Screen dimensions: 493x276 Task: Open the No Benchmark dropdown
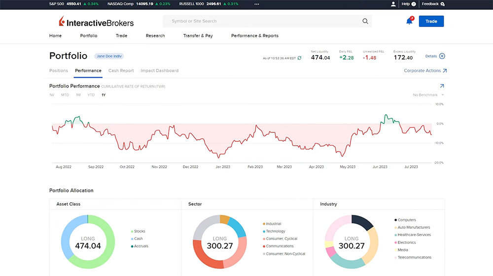pos(428,95)
